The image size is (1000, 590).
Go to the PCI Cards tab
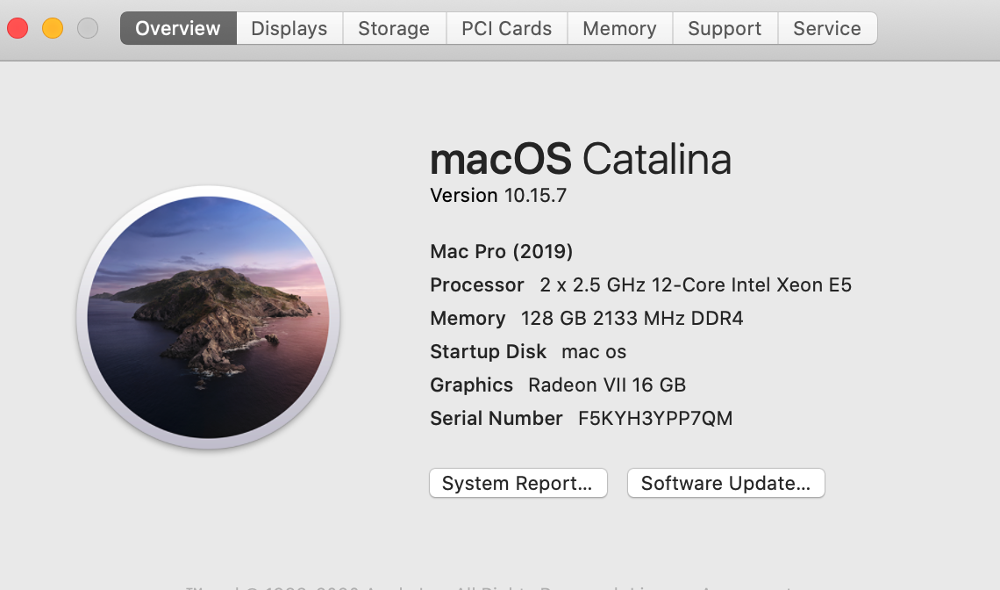tap(506, 28)
